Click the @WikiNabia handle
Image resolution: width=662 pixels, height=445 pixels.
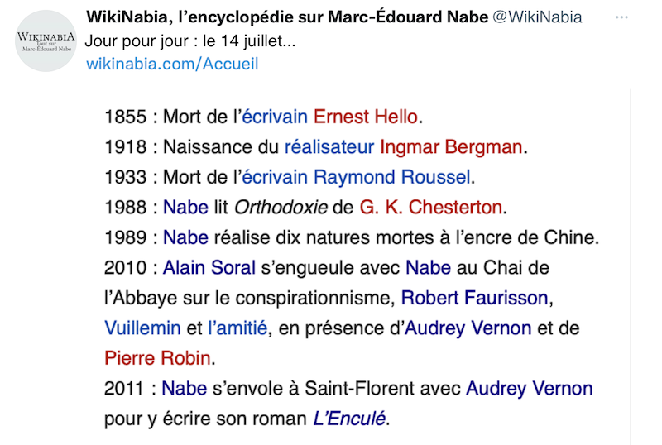[537, 17]
